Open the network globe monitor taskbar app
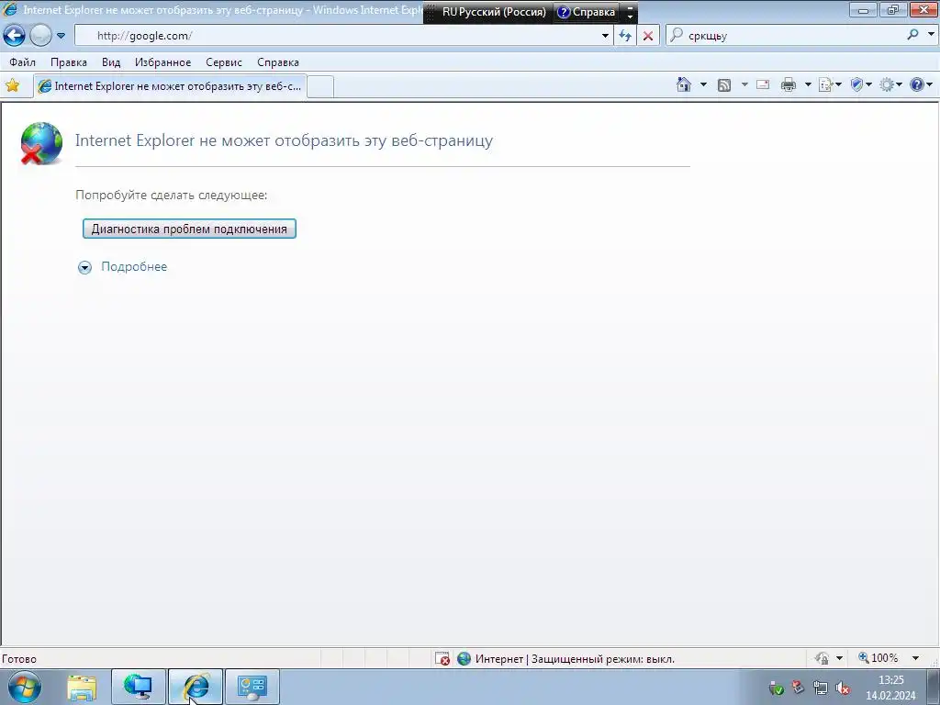This screenshot has height=705, width=940. pos(139,687)
